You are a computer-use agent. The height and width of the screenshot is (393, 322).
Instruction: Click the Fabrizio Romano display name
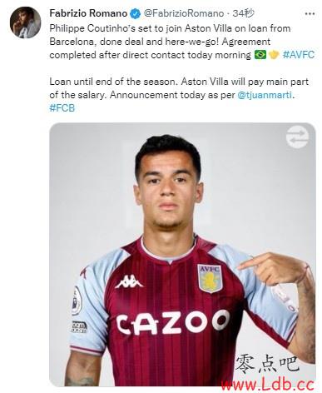(x=88, y=13)
